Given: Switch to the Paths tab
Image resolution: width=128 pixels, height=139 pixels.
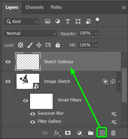Looking at the screenshot, I should 56,7.
